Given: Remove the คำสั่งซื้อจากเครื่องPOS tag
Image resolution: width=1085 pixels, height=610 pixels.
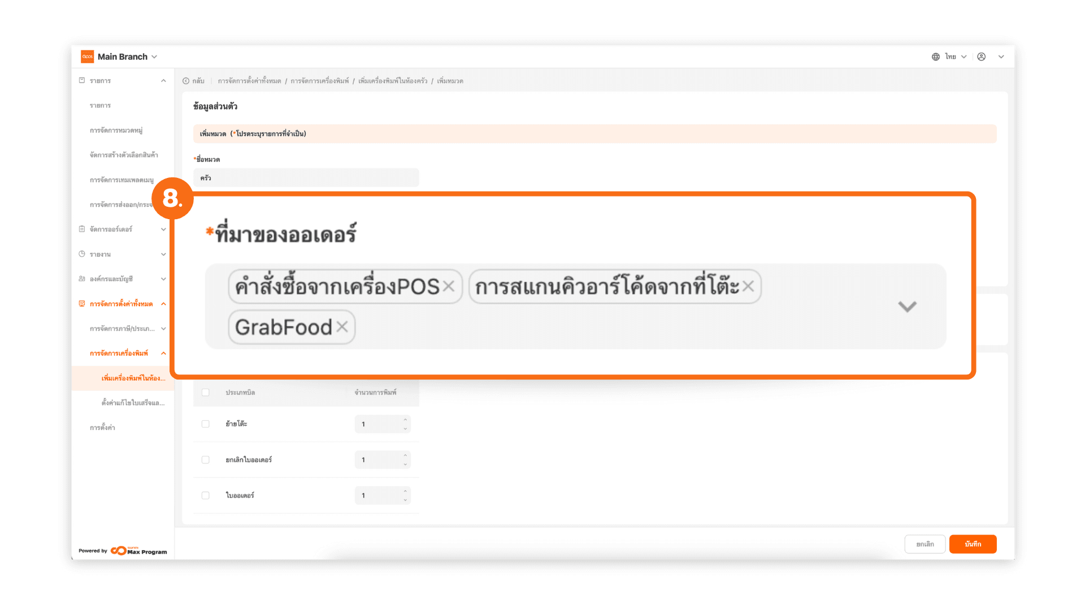Looking at the screenshot, I should click(x=449, y=286).
